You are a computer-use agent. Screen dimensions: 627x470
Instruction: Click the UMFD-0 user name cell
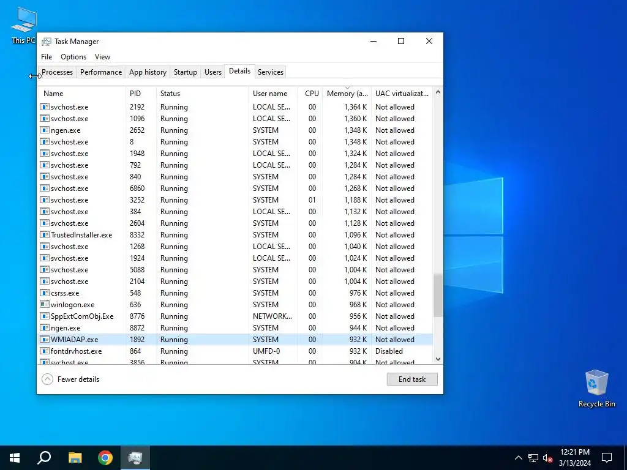point(266,351)
